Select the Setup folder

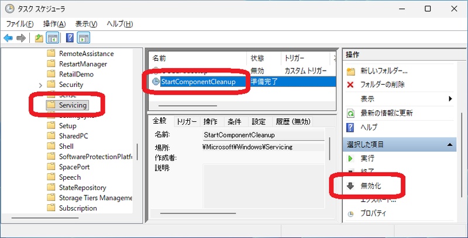click(x=68, y=125)
